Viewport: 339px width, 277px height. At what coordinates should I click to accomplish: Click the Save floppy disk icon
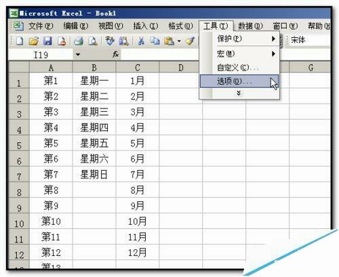[47, 41]
